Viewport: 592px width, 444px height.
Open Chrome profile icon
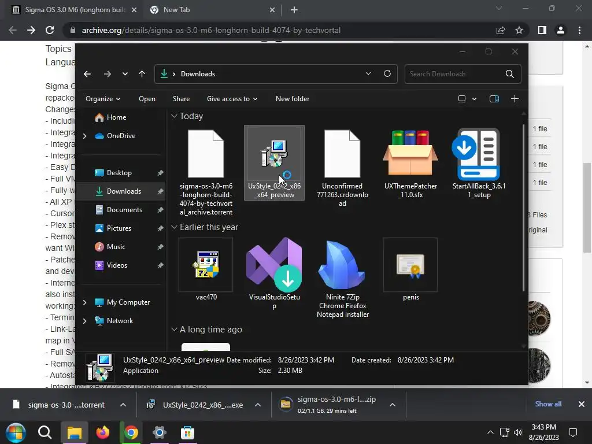point(561,30)
